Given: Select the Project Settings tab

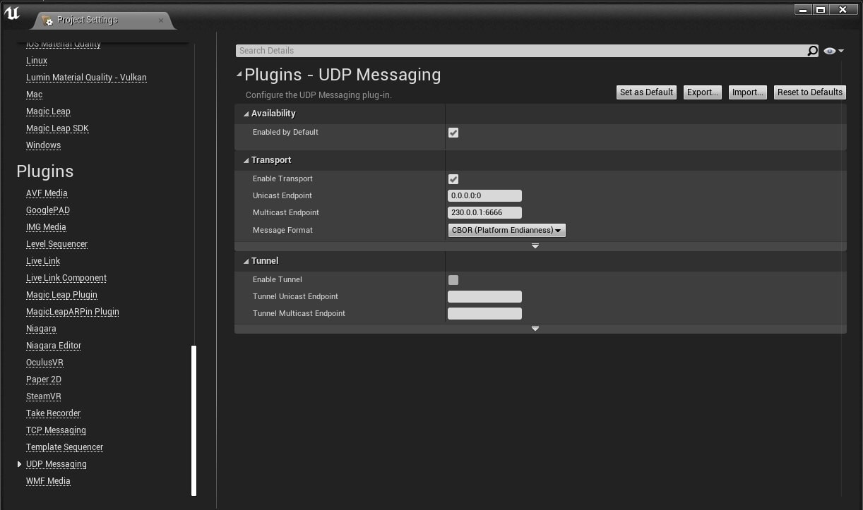Looking at the screenshot, I should click(x=88, y=20).
